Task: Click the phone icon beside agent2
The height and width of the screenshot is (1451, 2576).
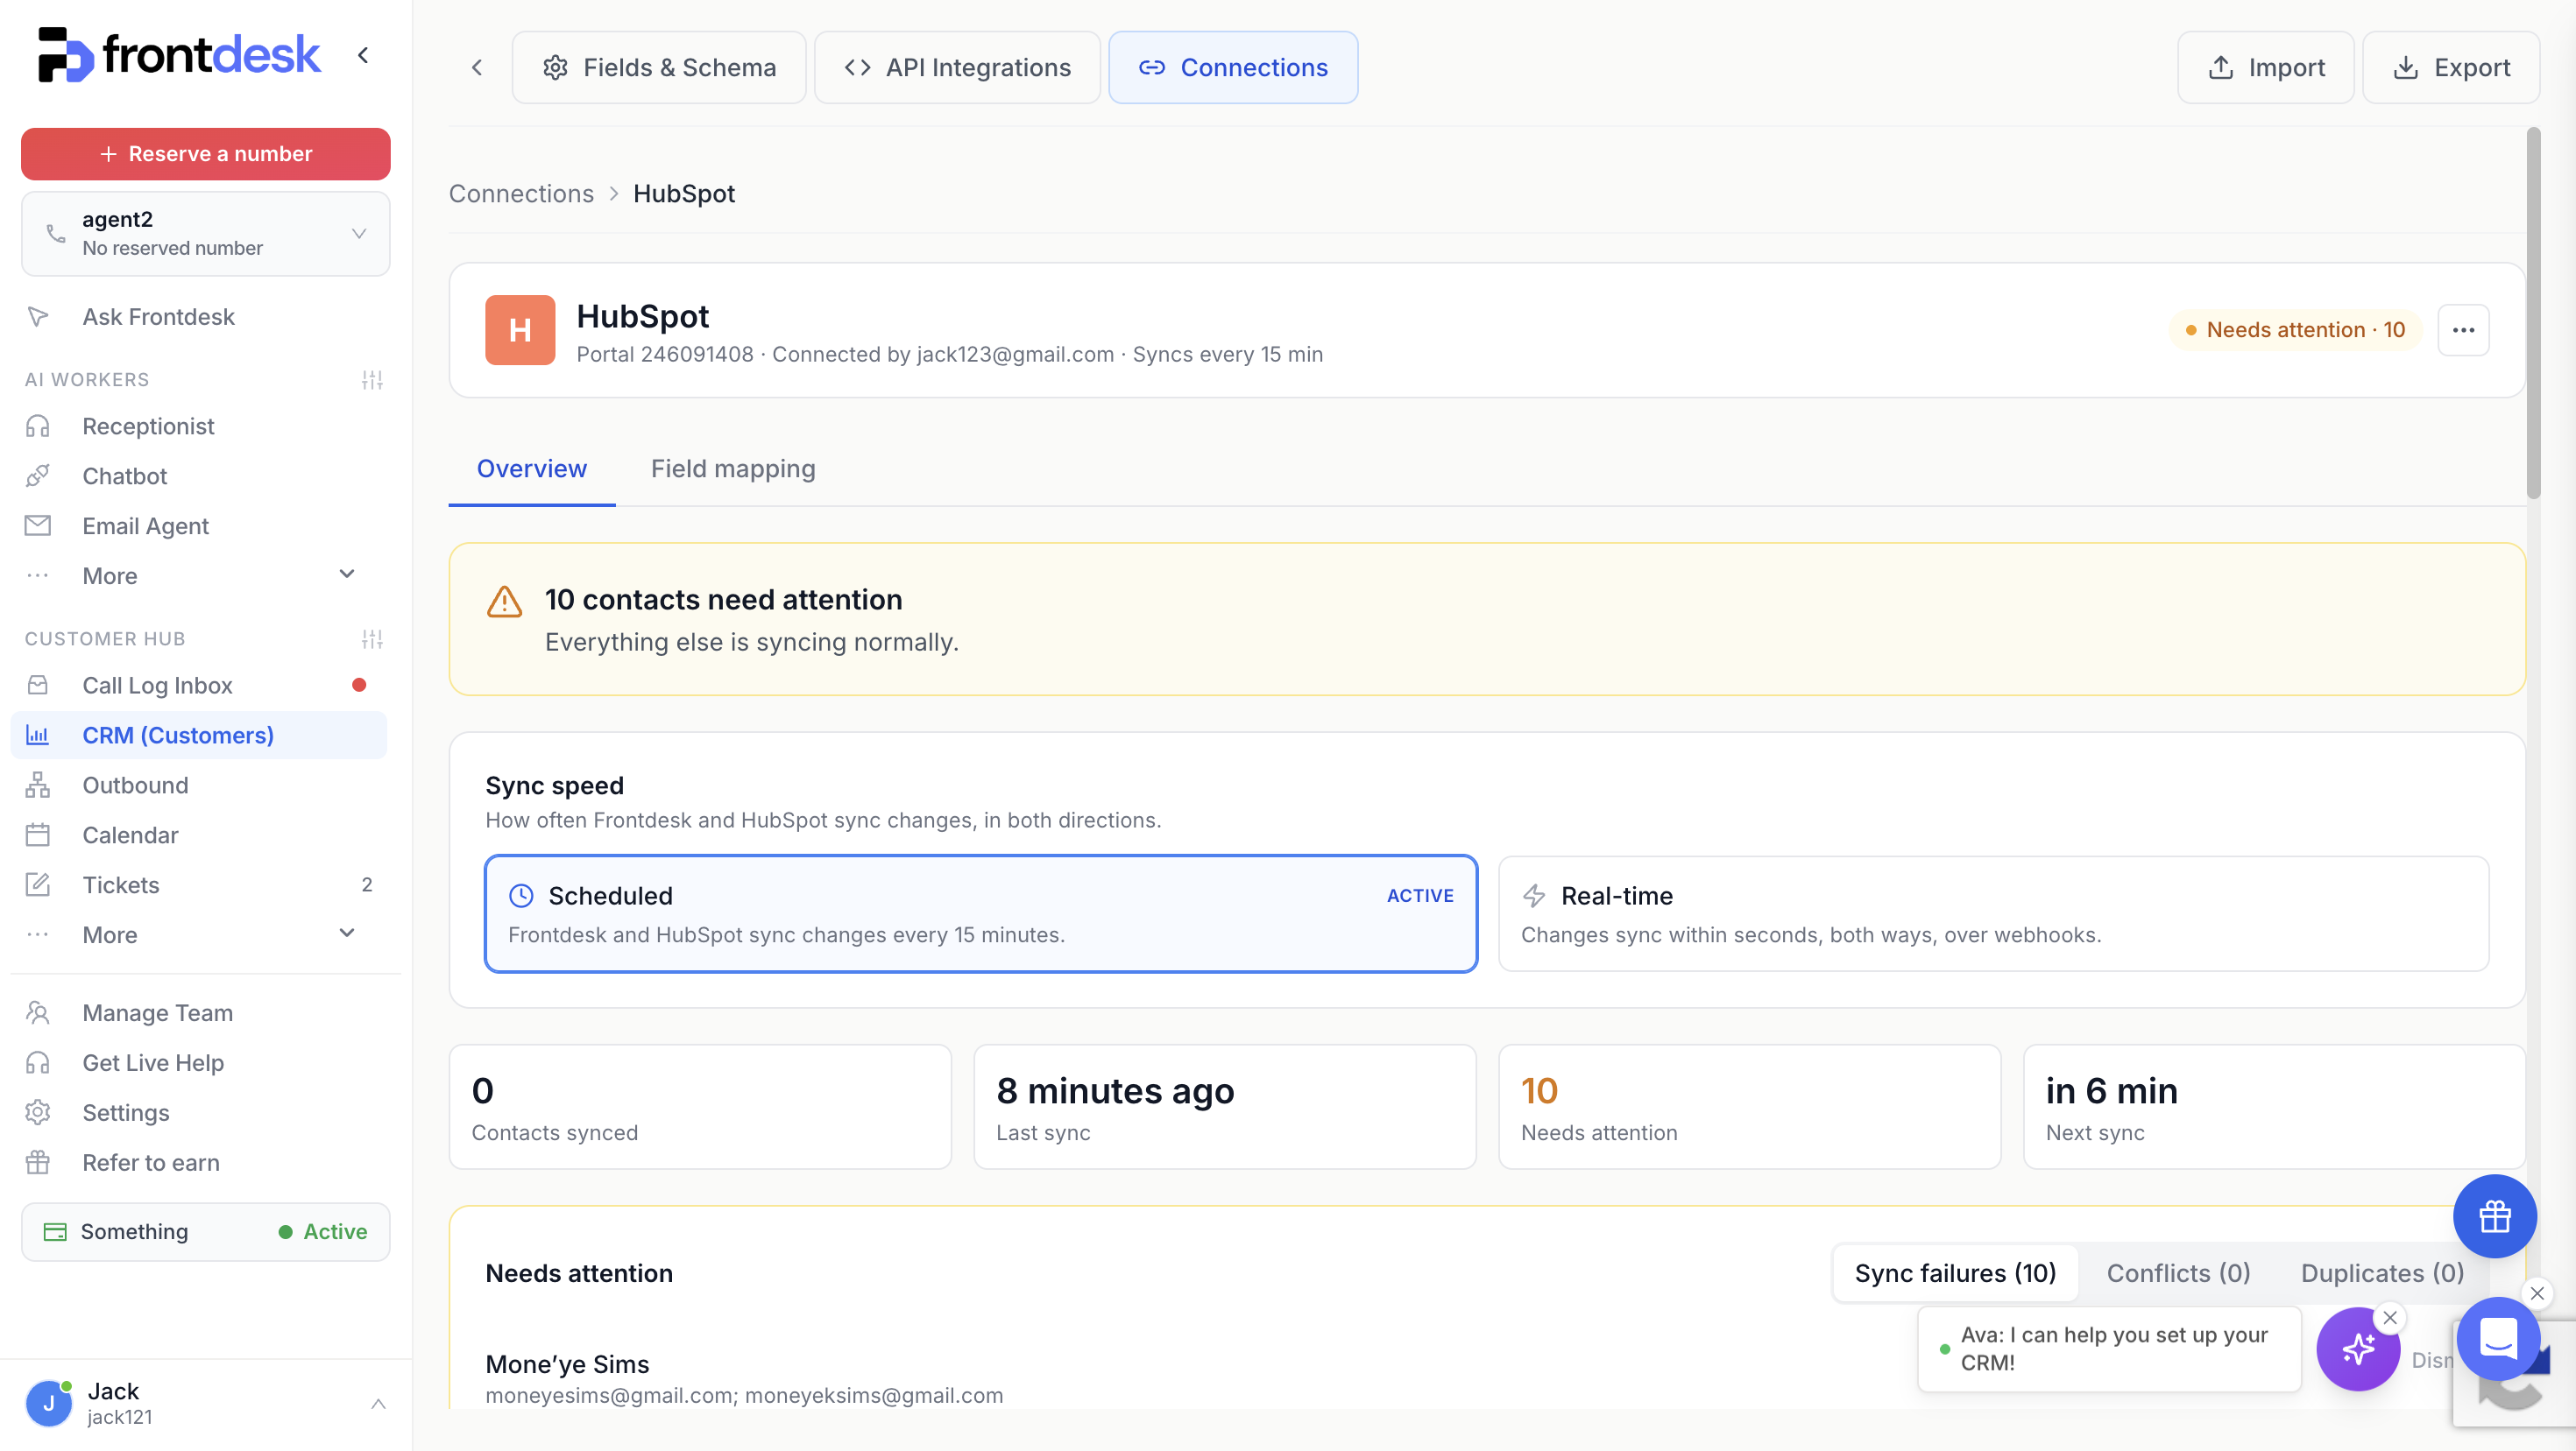Action: pyautogui.click(x=56, y=234)
